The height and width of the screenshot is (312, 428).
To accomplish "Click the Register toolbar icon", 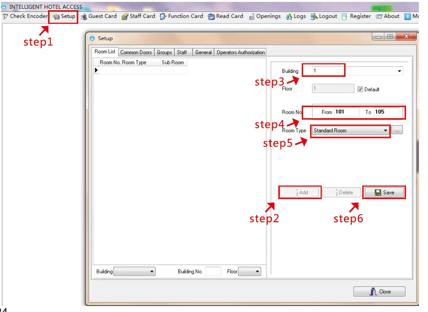I will pos(345,17).
